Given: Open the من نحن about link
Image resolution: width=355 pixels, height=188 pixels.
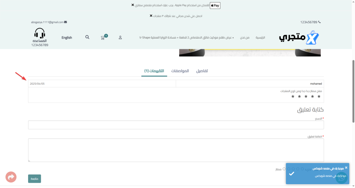Looking at the screenshot, I should coord(245,37).
